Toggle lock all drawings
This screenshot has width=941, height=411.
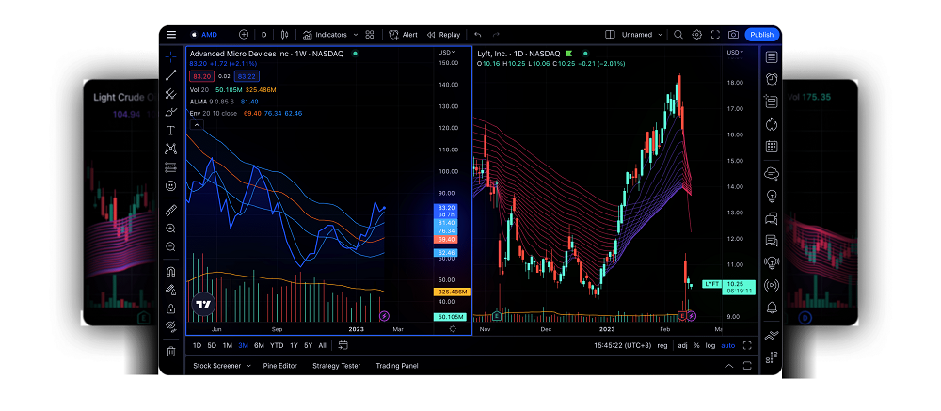[171, 308]
